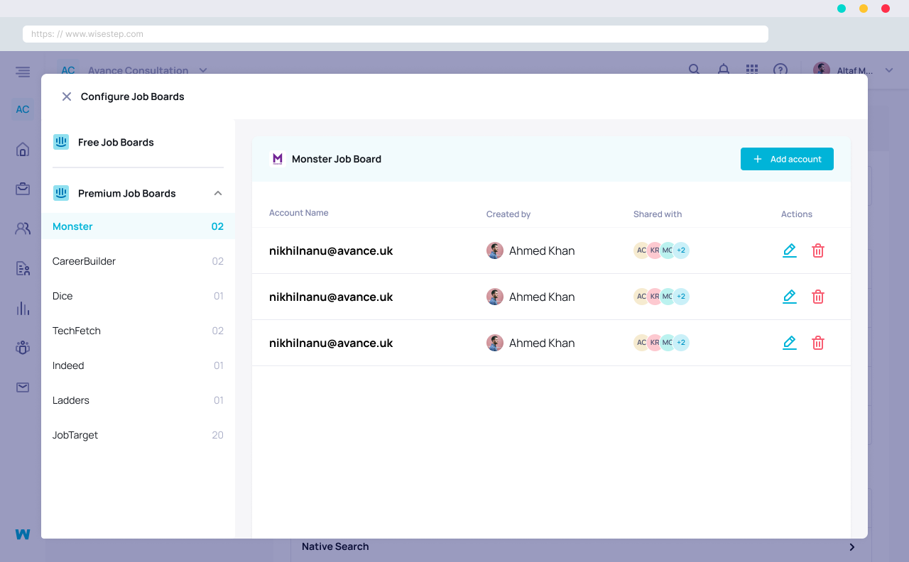The image size is (909, 562).
Task: Open Altaf M user profile dropdown
Action: pyautogui.click(x=853, y=70)
